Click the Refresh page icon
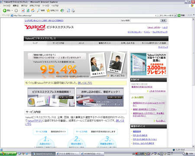This screenshot has height=156, width=195. point(28,10)
